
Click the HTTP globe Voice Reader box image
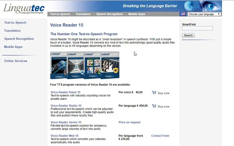[58, 65]
